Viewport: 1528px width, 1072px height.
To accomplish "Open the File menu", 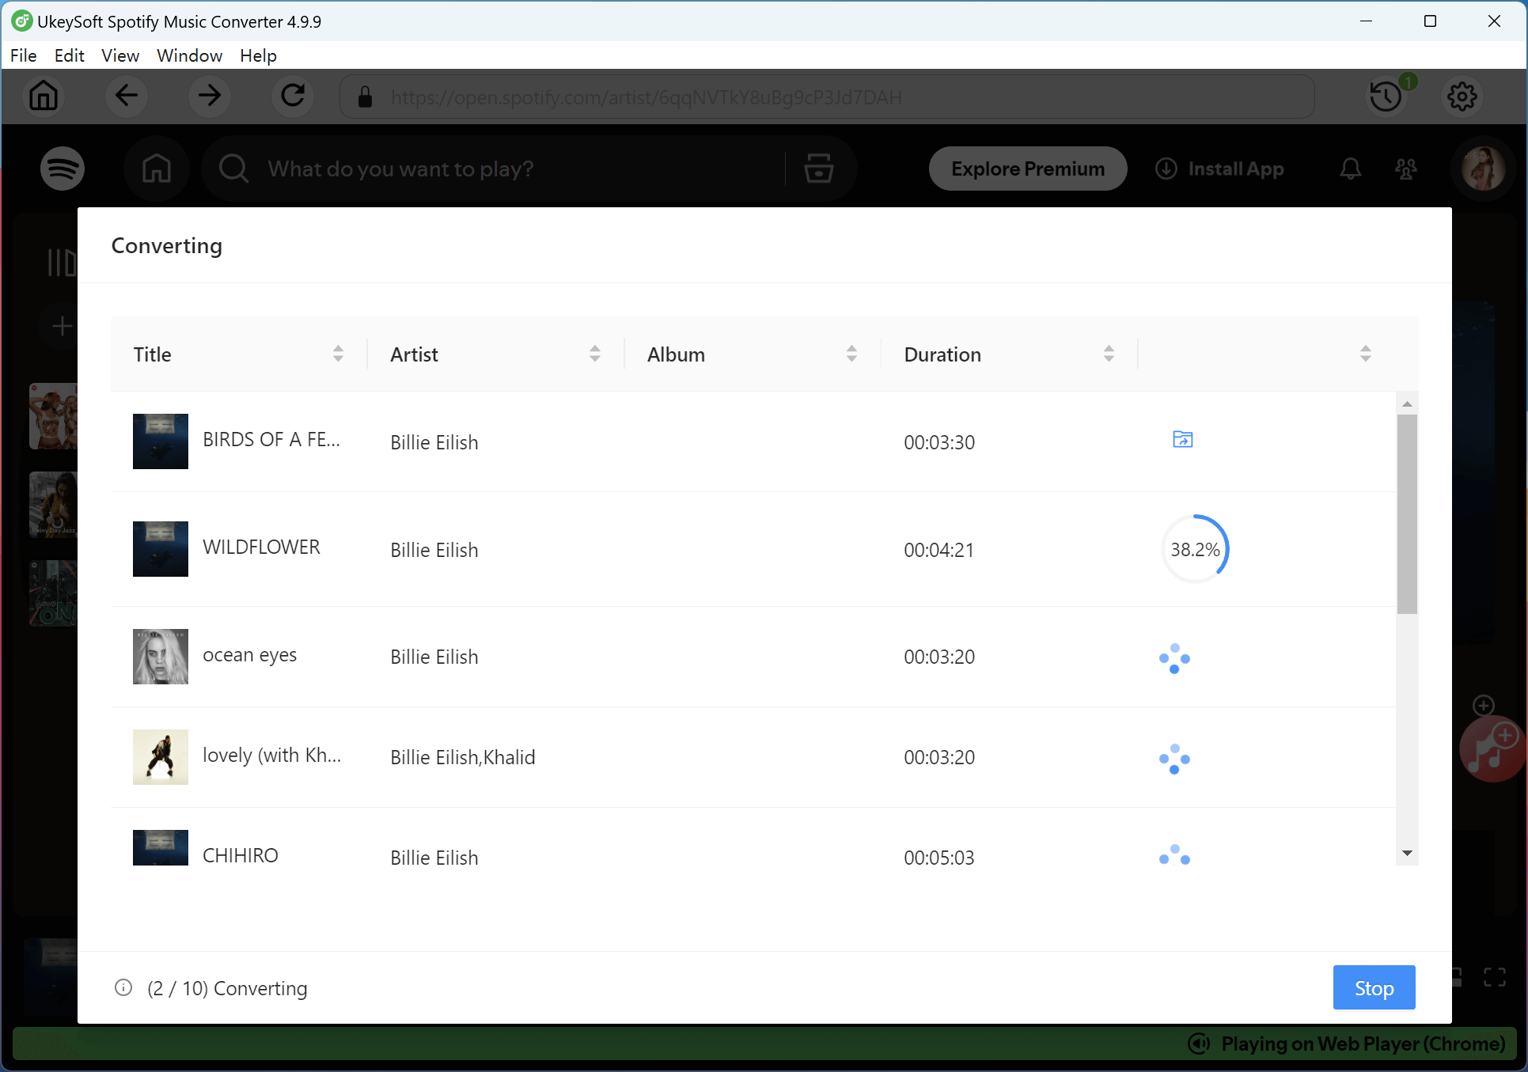I will coord(24,55).
